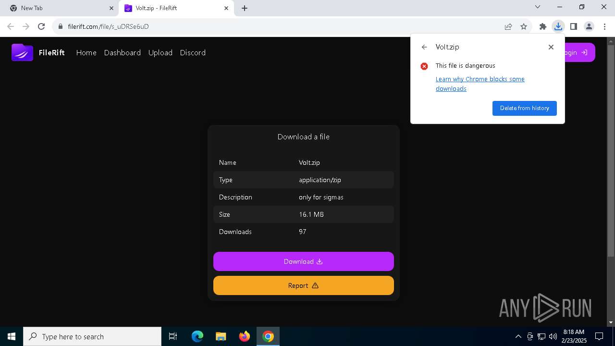Click Delete from history button
The width and height of the screenshot is (615, 346).
[525, 108]
